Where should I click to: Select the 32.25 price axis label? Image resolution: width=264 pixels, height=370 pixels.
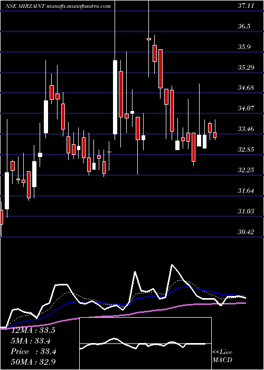246,170
